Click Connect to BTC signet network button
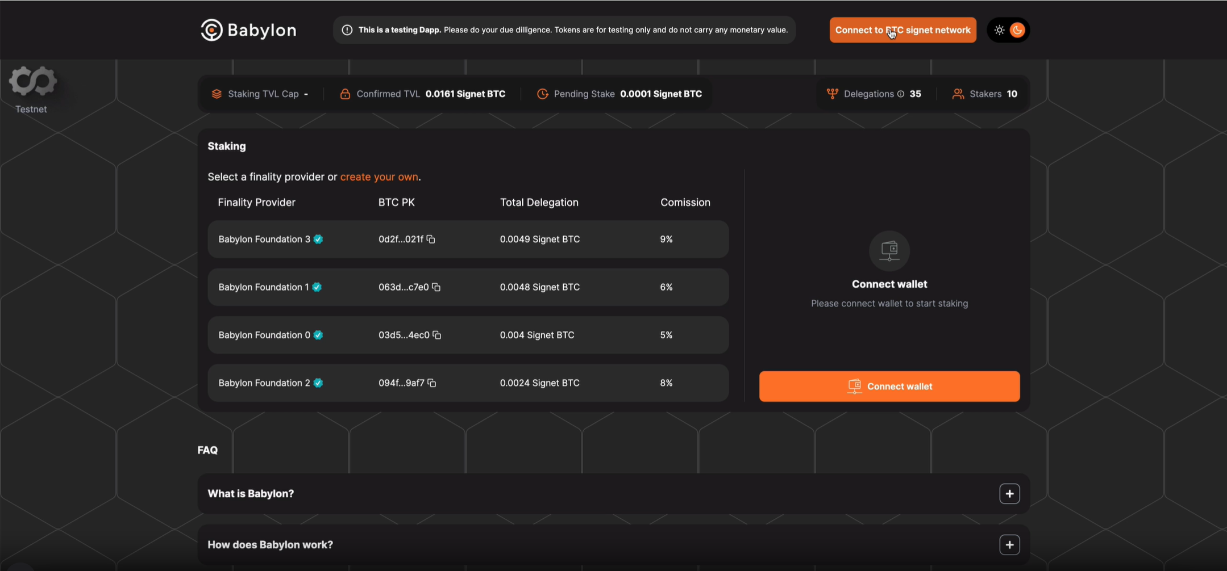This screenshot has width=1227, height=571. 902,30
